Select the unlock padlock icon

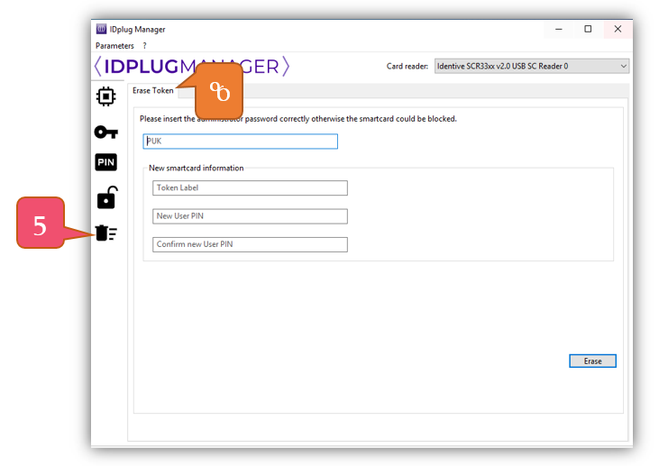pyautogui.click(x=105, y=197)
